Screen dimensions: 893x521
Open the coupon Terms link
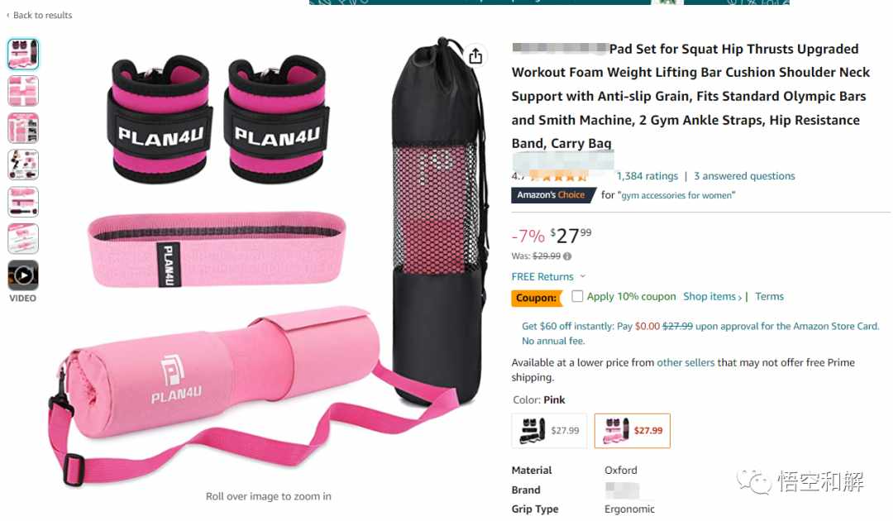(769, 296)
